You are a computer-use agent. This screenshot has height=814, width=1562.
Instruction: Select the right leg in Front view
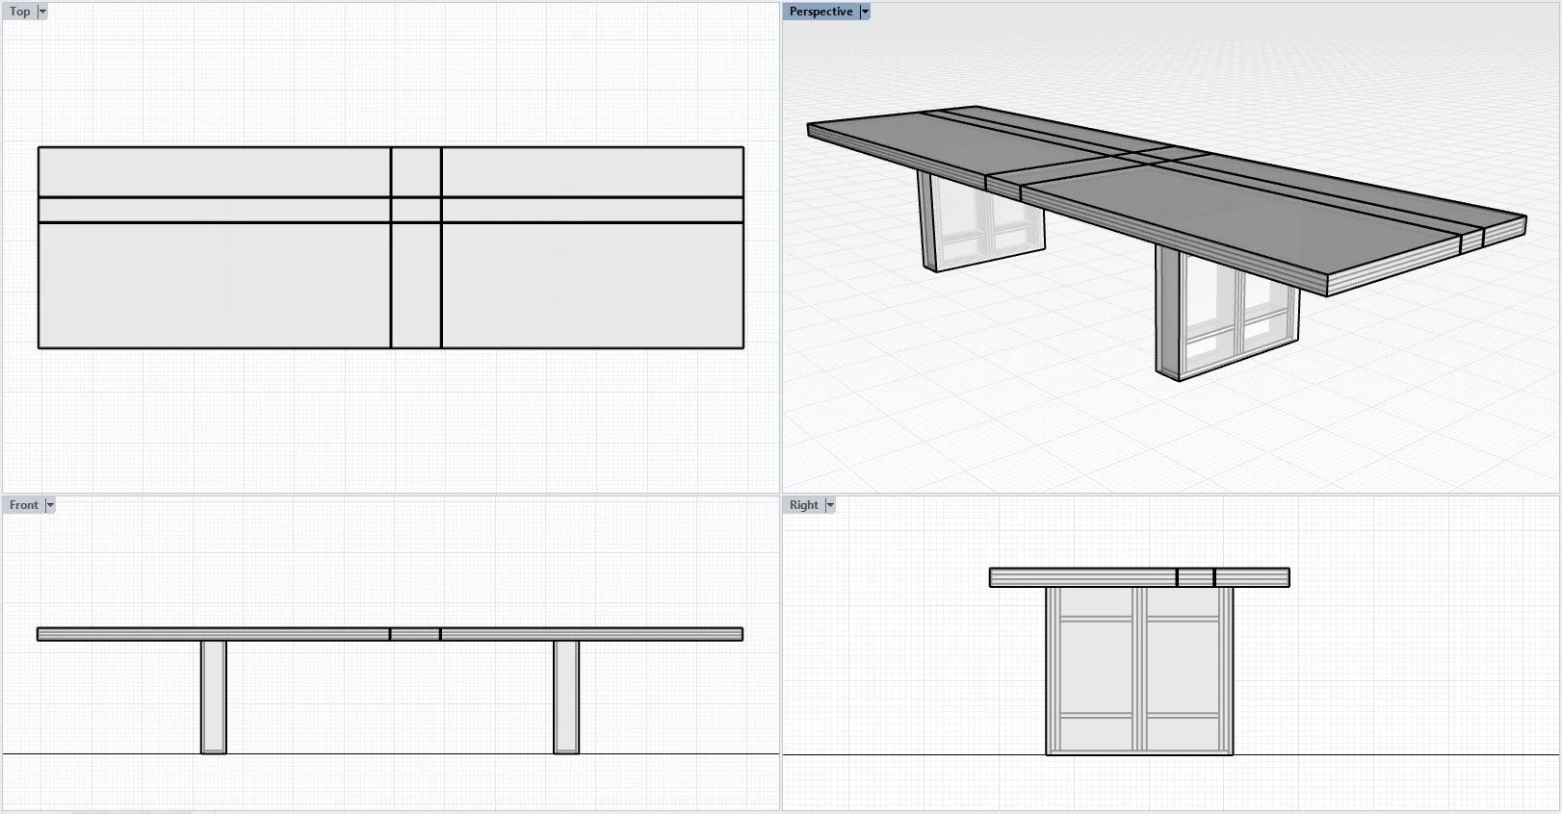[x=566, y=697]
